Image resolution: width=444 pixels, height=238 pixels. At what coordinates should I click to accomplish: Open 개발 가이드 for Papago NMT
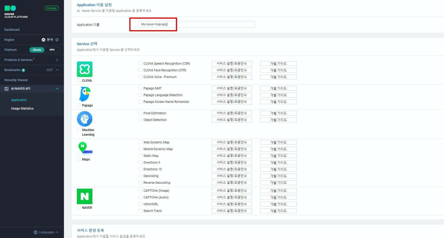[279, 88]
